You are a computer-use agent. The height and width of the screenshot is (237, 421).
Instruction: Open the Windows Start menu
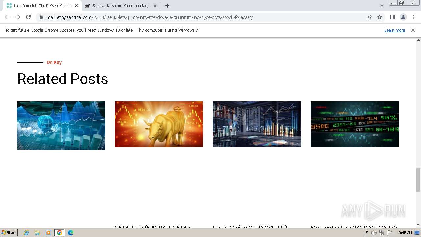9,233
